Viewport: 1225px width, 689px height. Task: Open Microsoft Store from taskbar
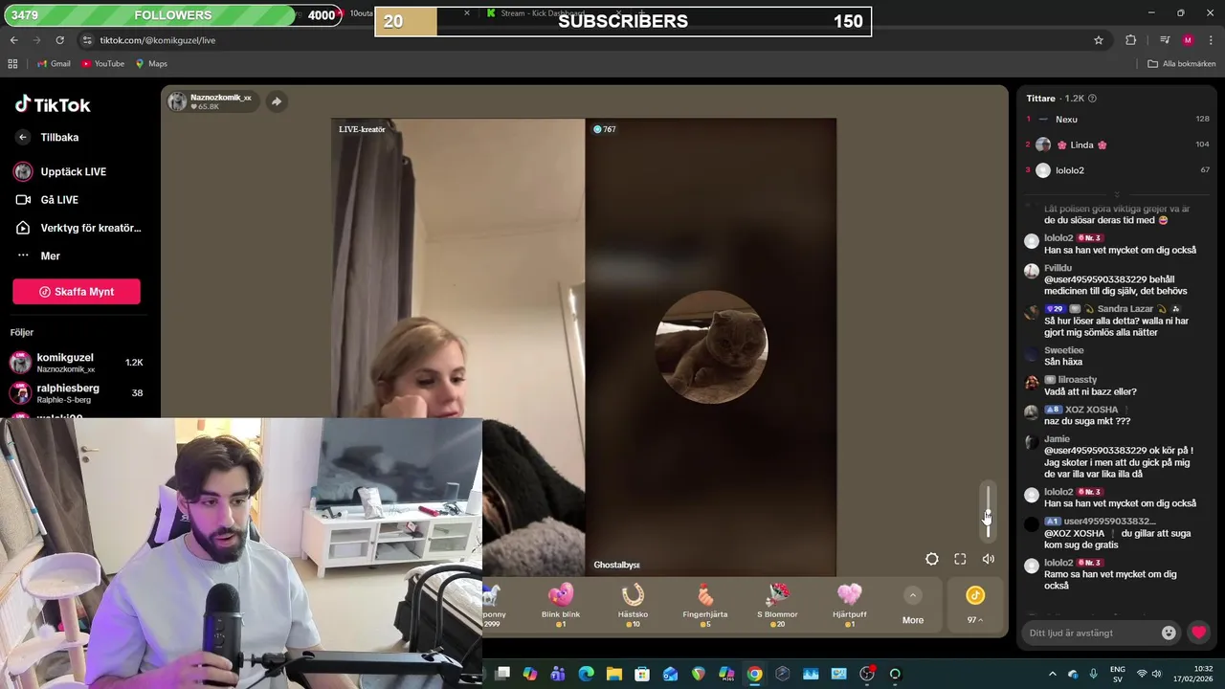click(642, 674)
